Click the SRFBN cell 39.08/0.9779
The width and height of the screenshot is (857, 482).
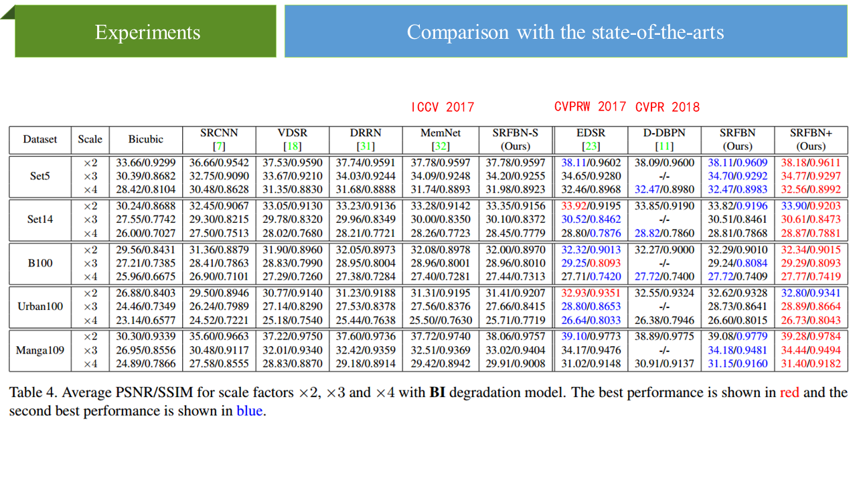point(737,336)
